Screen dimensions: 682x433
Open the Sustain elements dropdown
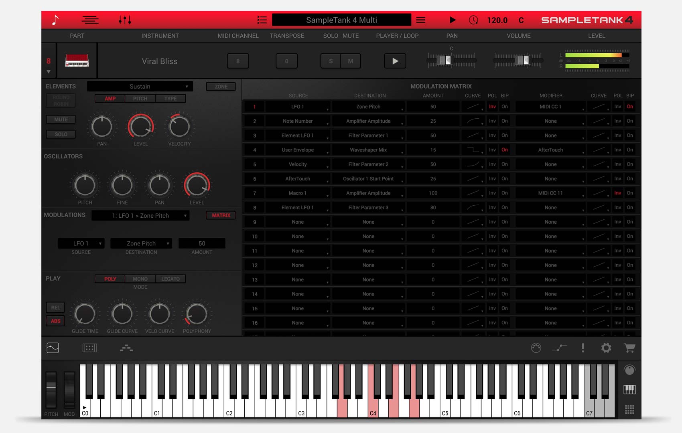tap(140, 87)
